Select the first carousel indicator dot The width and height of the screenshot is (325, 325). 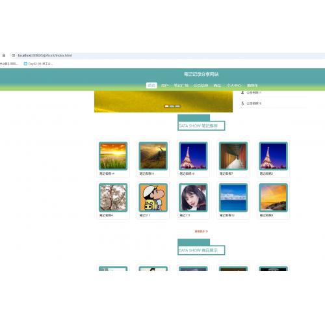[x=166, y=106]
